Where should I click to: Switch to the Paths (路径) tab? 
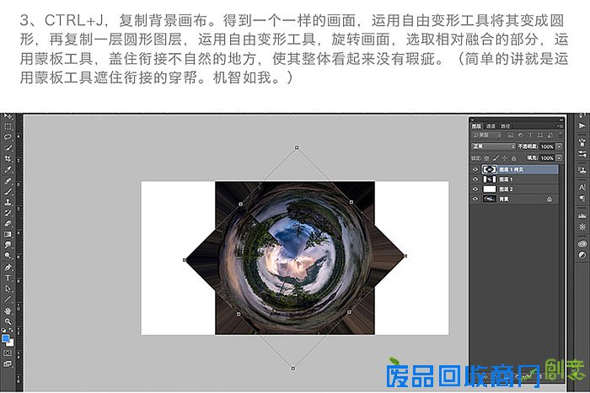(506, 126)
